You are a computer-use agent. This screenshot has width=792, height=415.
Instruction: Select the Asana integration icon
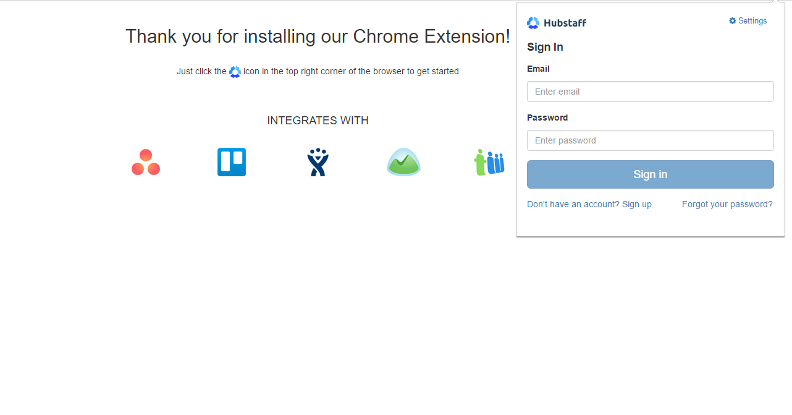146,162
